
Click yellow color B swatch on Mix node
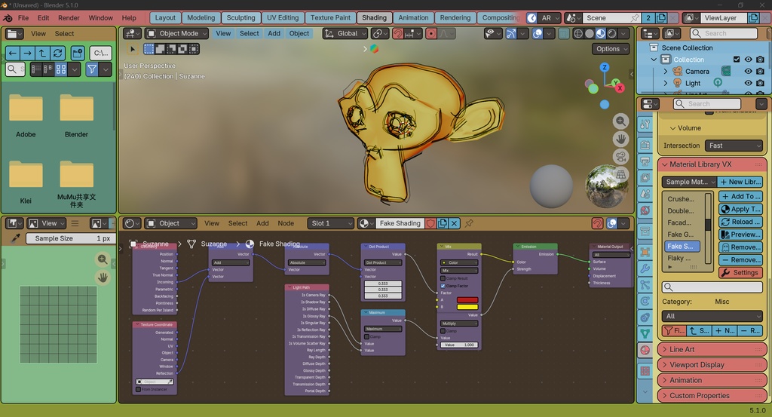click(467, 307)
